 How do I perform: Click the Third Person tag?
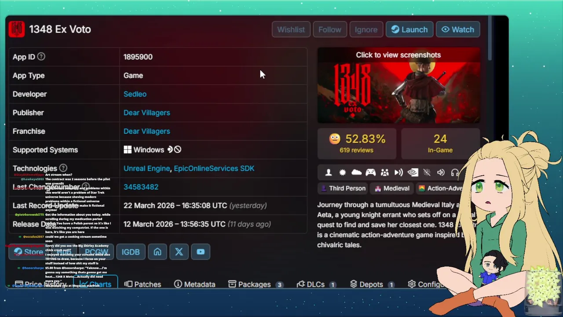(x=343, y=188)
